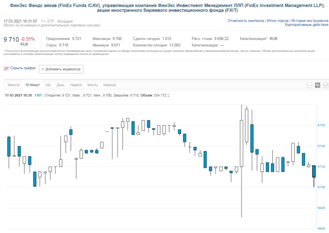This screenshot has height=233, width=329.
Task: Click the FXIT ticker label above chart
Action: [x=38, y=95]
